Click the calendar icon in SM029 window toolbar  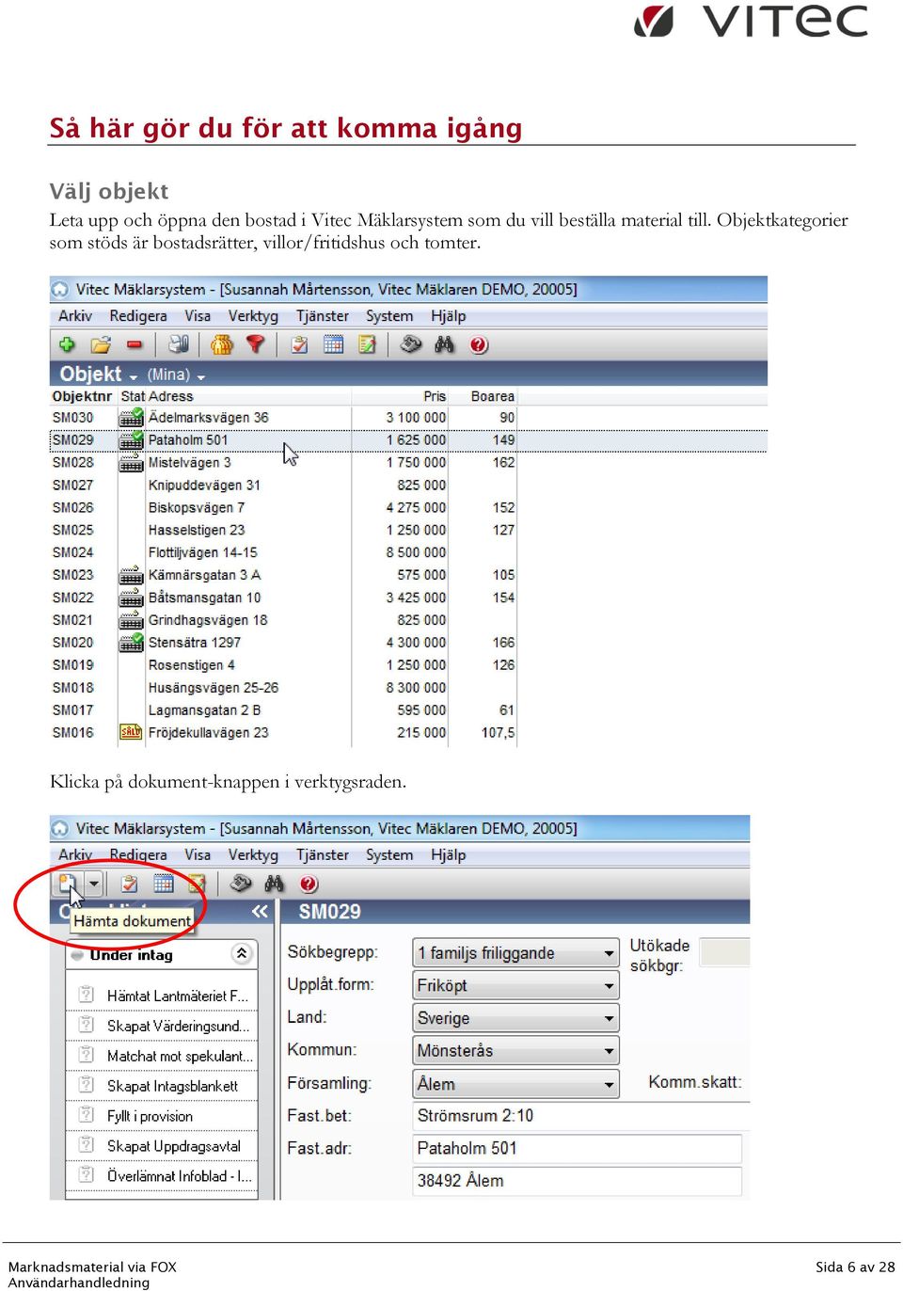[x=164, y=884]
